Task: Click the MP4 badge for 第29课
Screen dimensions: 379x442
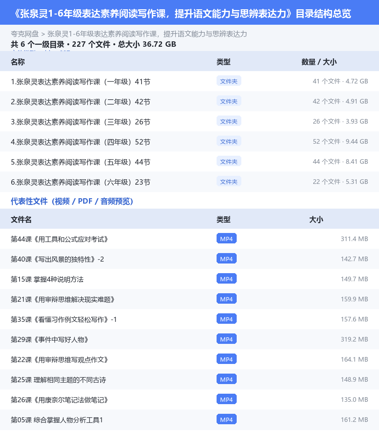Action: (x=227, y=339)
